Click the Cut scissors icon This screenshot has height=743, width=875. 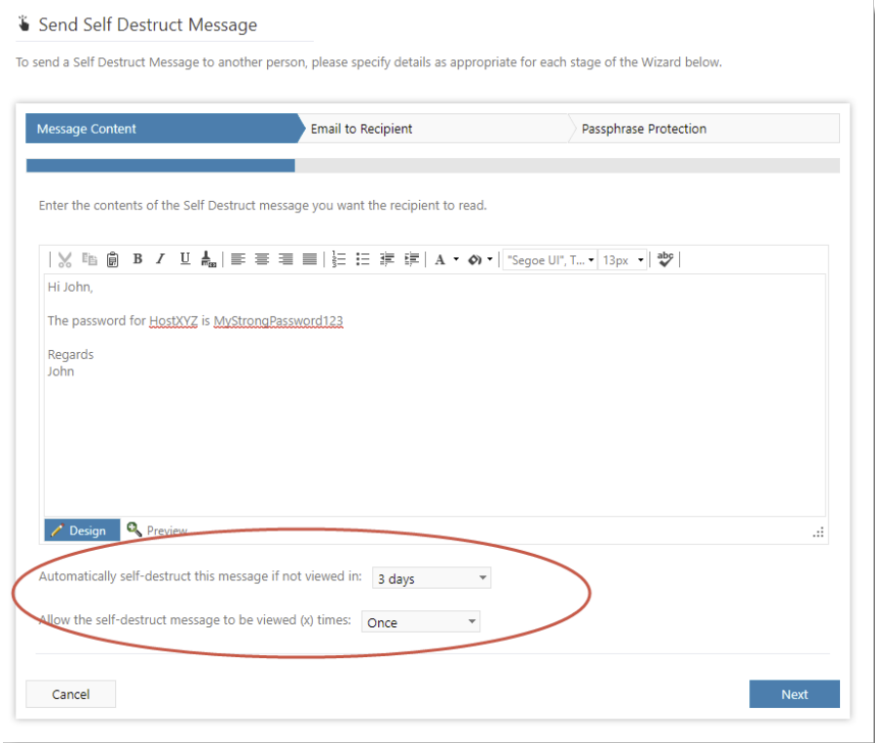tap(65, 259)
